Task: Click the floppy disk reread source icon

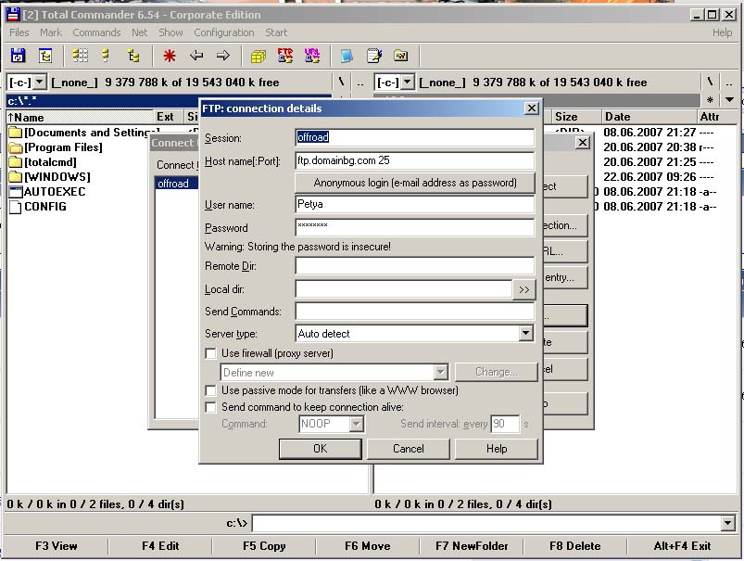Action: pyautogui.click(x=19, y=56)
